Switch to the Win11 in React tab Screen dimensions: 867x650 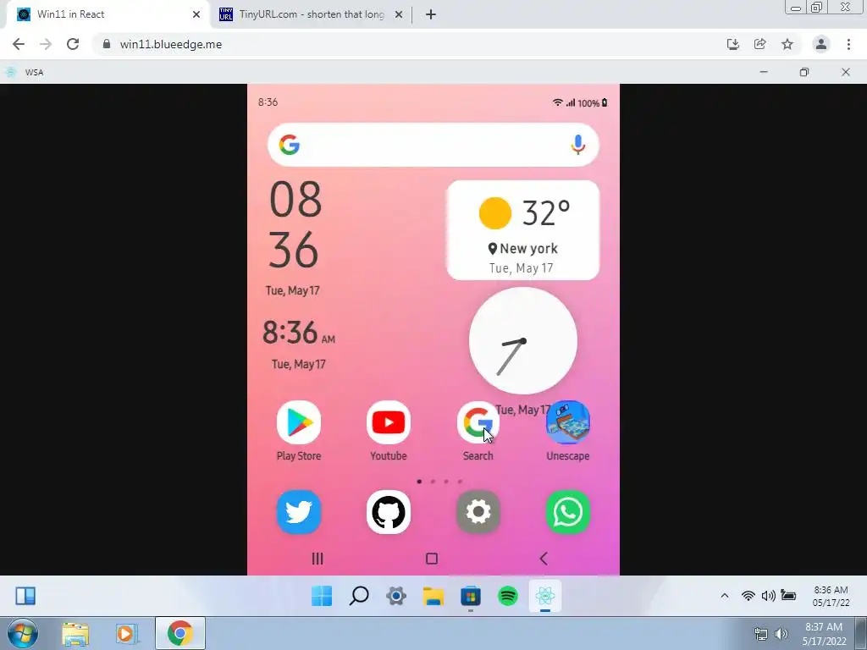coord(108,14)
